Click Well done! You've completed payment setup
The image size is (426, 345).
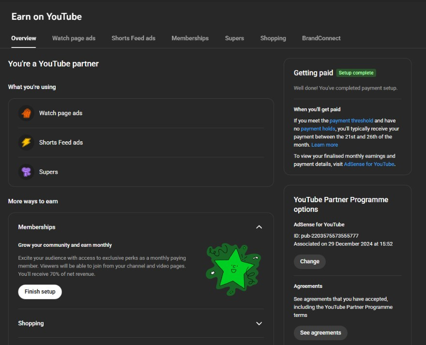coord(345,88)
